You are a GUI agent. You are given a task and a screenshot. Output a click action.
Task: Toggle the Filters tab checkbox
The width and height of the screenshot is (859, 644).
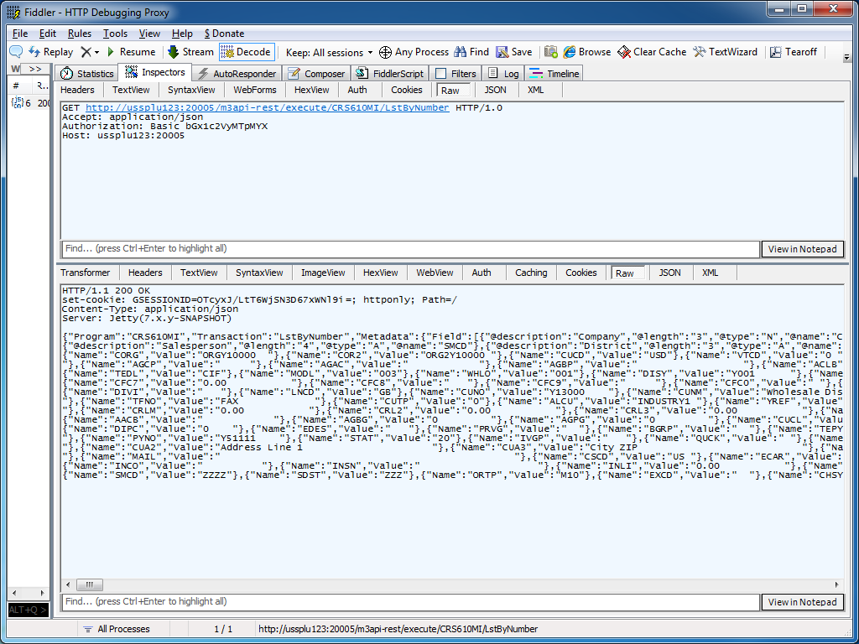click(441, 74)
